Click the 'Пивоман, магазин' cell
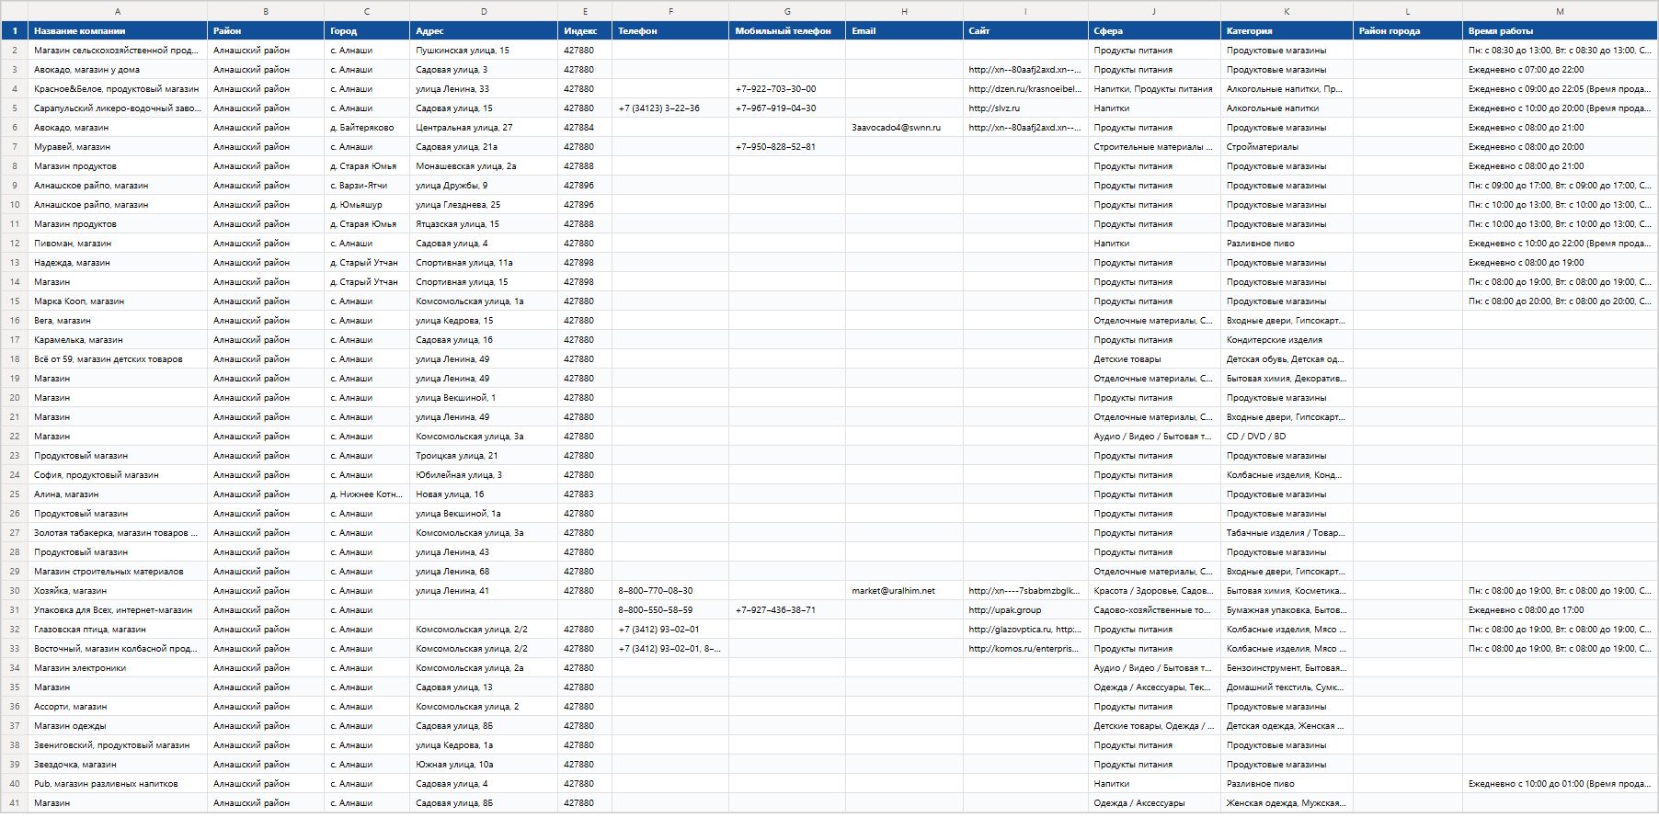The image size is (1659, 829). (x=118, y=244)
